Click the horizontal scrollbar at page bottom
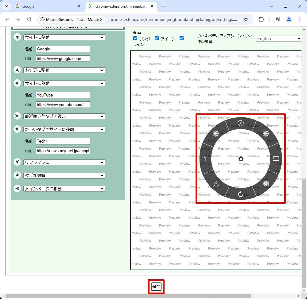 pos(128,296)
